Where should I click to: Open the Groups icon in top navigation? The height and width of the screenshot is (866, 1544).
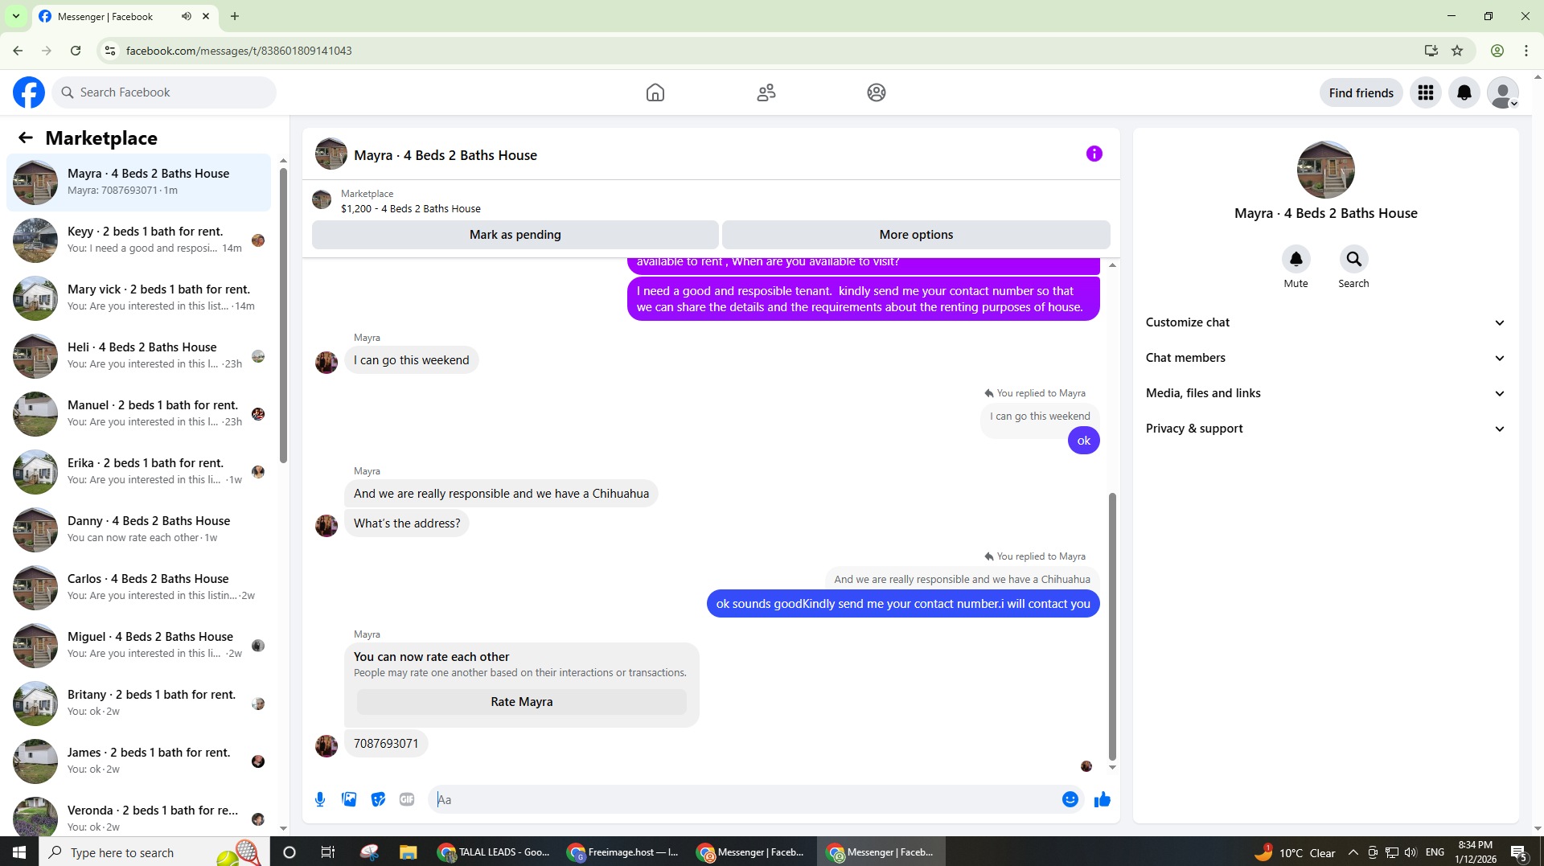(x=877, y=92)
